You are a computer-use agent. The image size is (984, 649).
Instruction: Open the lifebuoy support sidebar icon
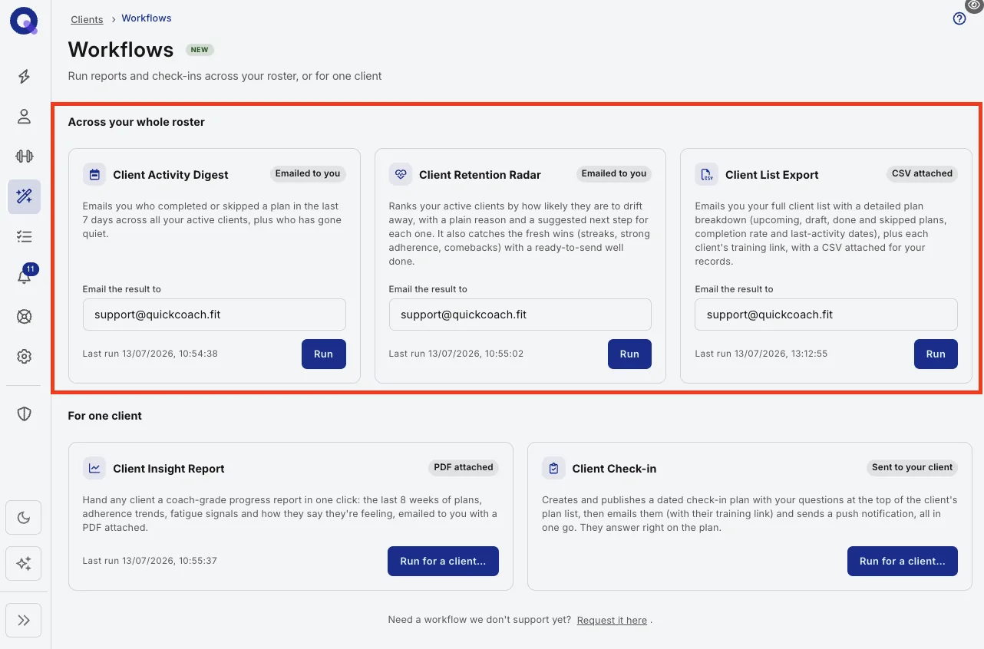[x=24, y=316]
